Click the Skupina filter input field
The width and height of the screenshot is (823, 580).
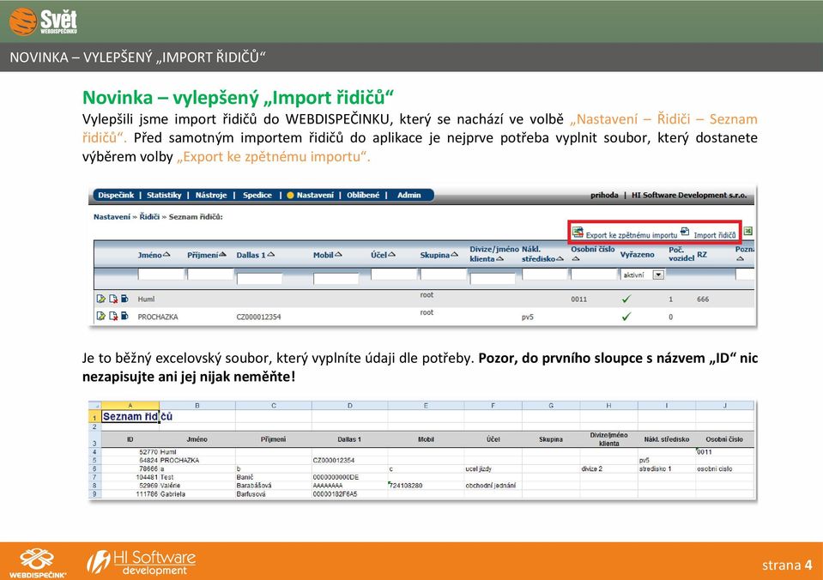point(443,274)
